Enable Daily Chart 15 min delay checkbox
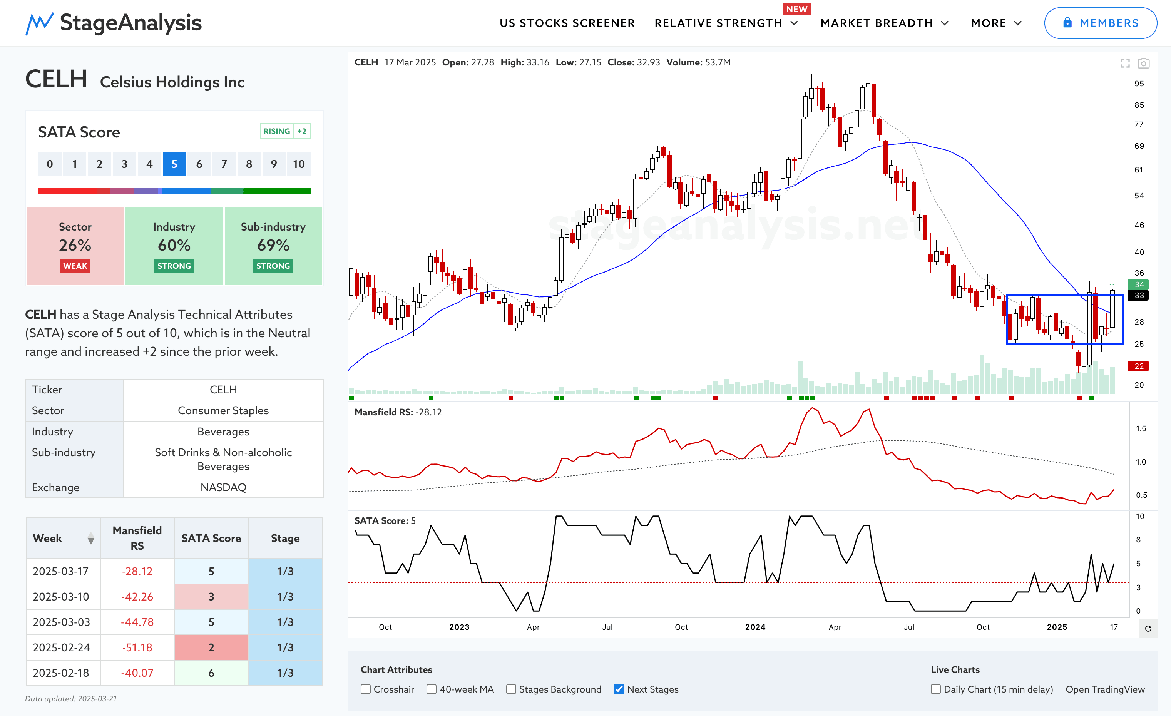 pyautogui.click(x=936, y=689)
